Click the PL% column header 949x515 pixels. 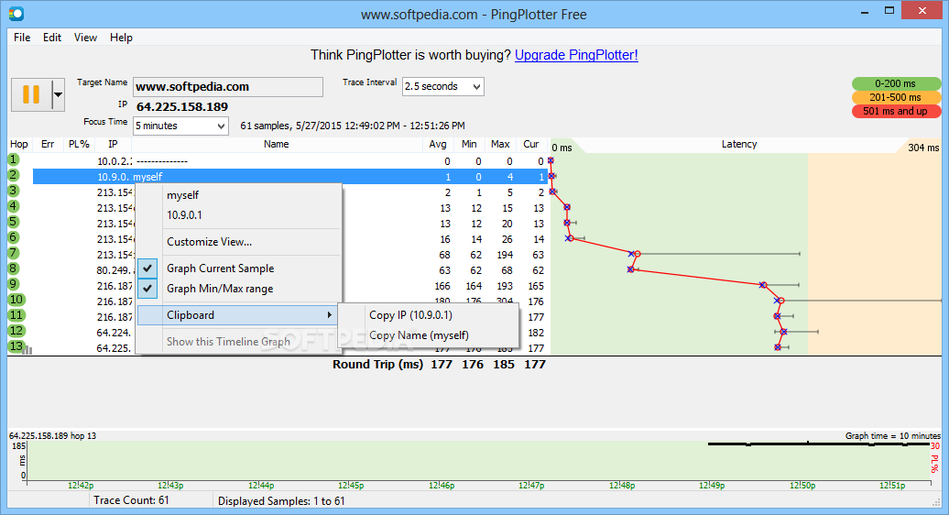point(79,144)
